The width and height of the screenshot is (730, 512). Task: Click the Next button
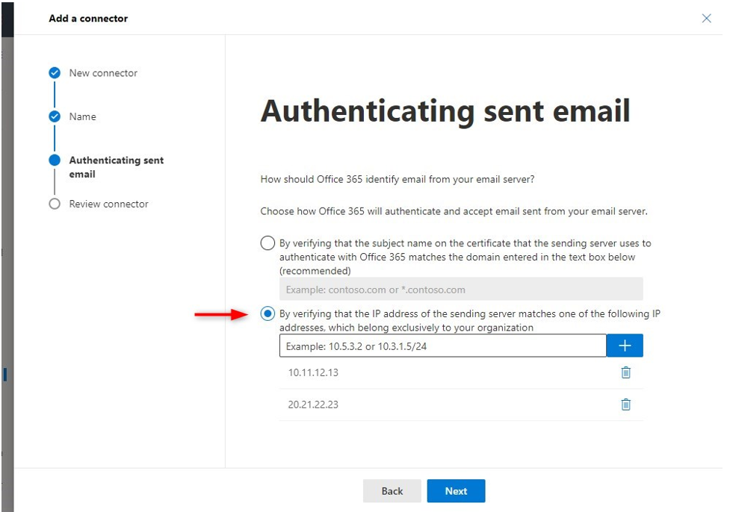point(456,491)
